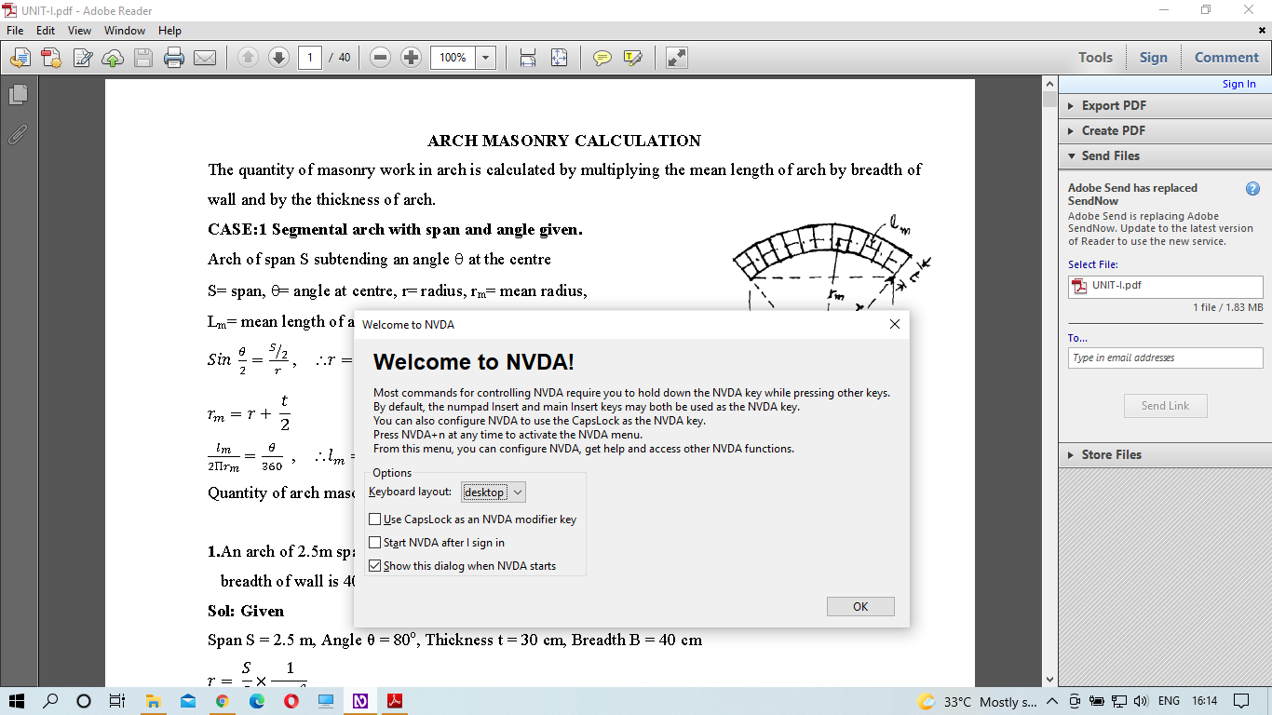Open Task View in the taskbar
1272x715 pixels.
tap(116, 701)
